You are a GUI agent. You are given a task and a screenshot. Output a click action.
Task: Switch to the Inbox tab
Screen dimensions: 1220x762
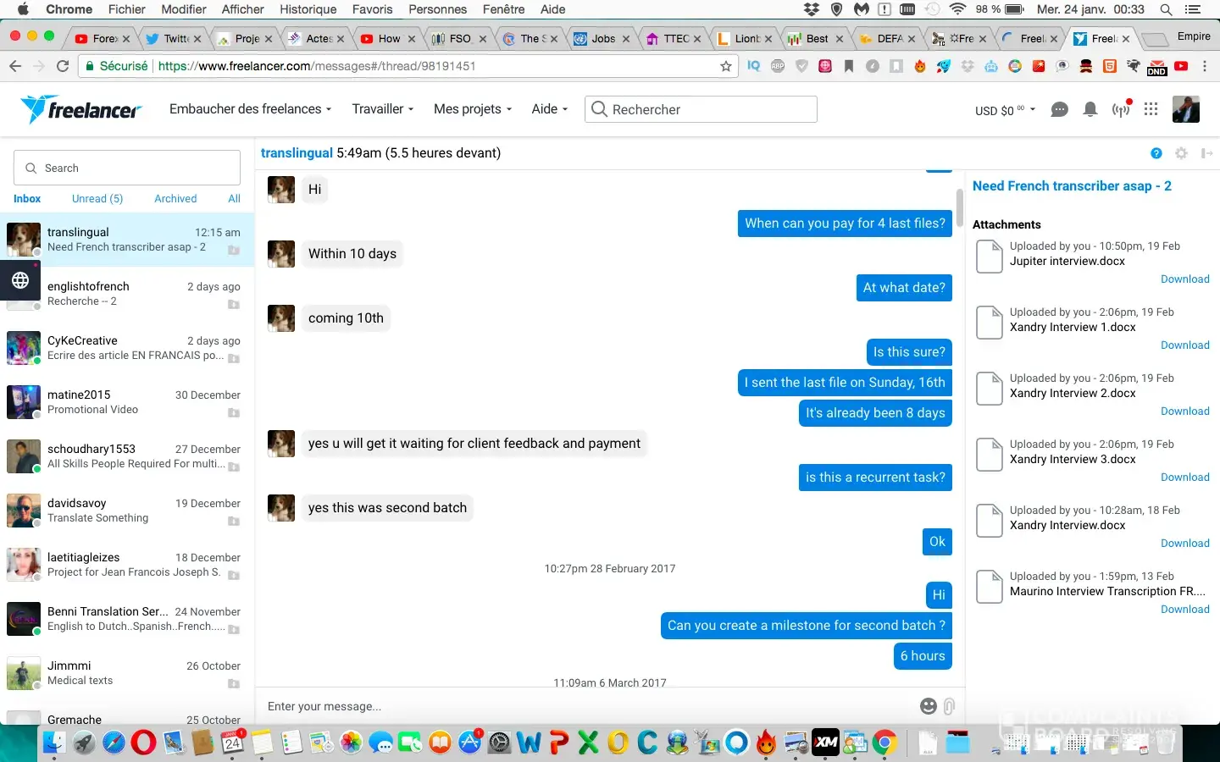tap(27, 199)
